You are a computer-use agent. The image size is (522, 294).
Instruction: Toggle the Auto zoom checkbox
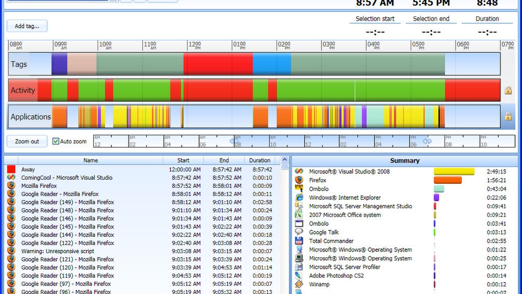[56, 141]
